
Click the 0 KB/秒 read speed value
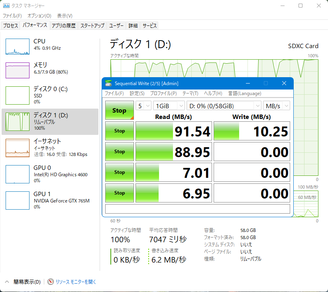(127, 260)
